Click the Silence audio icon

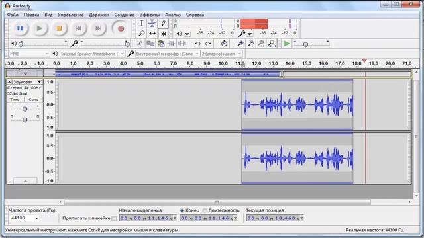[x=182, y=44]
